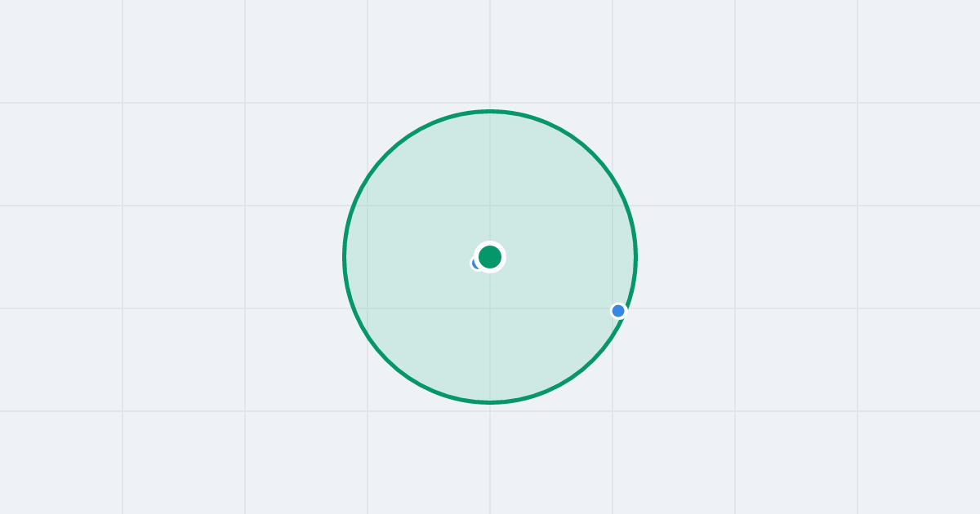The image size is (980, 514).
Task: Select the blue handle on the circle's edge
Action: (x=618, y=311)
